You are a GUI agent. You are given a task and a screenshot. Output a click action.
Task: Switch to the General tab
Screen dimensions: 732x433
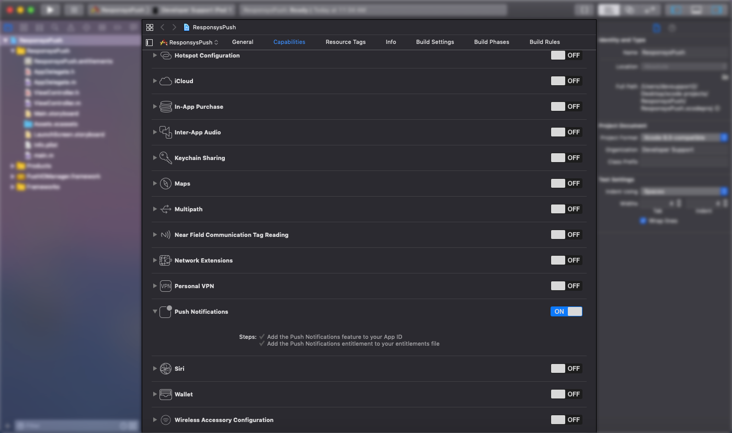243,42
